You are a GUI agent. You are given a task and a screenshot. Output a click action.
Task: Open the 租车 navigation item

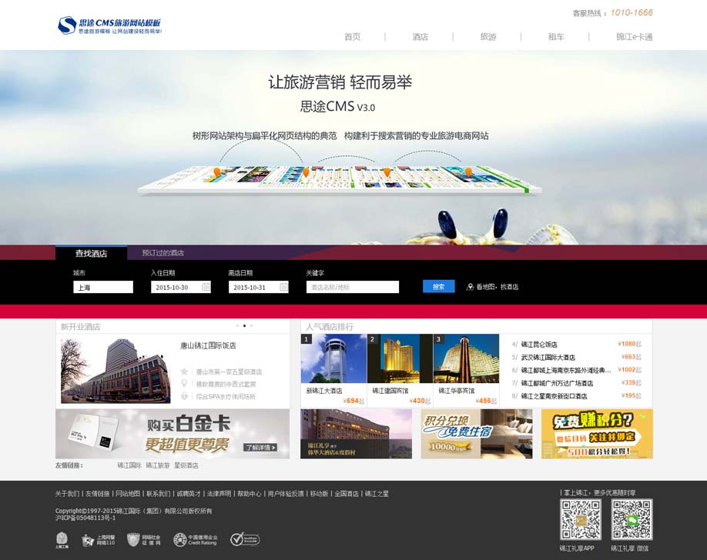point(556,37)
